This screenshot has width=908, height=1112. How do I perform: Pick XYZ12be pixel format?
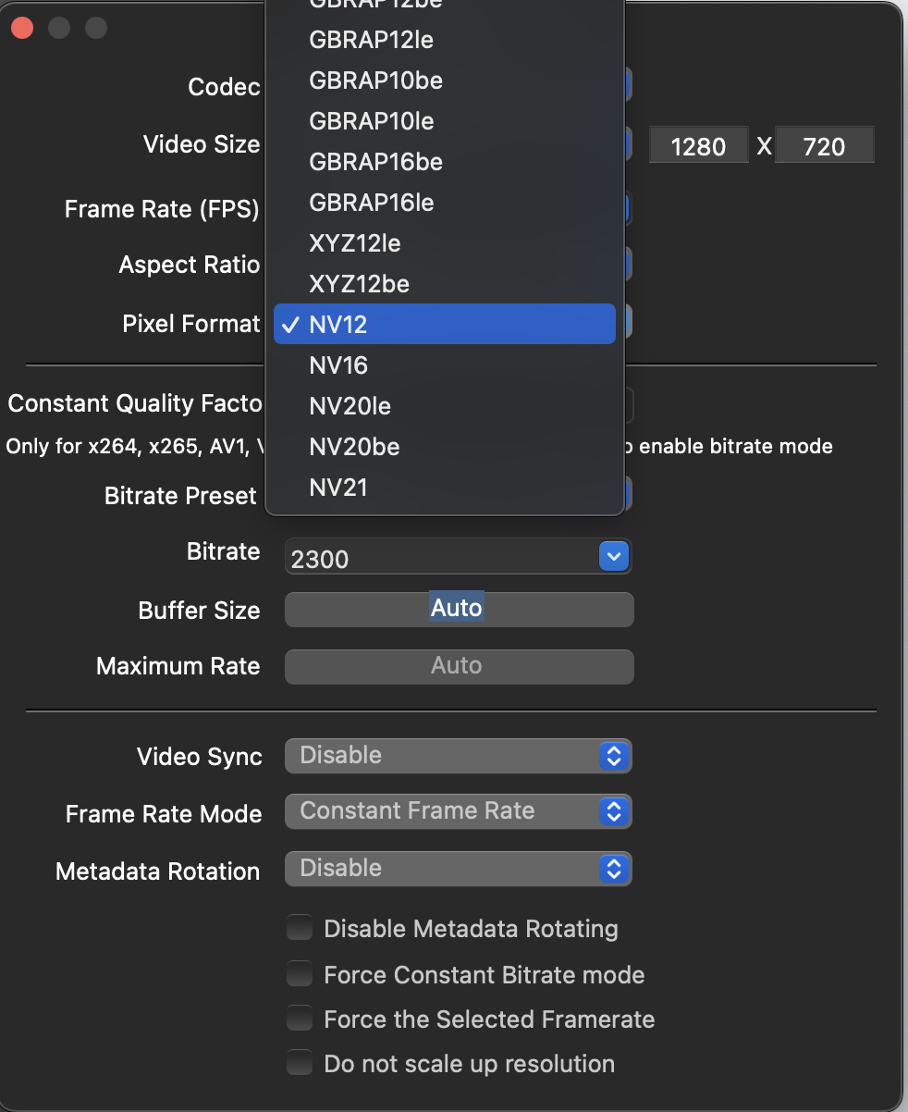tap(359, 284)
